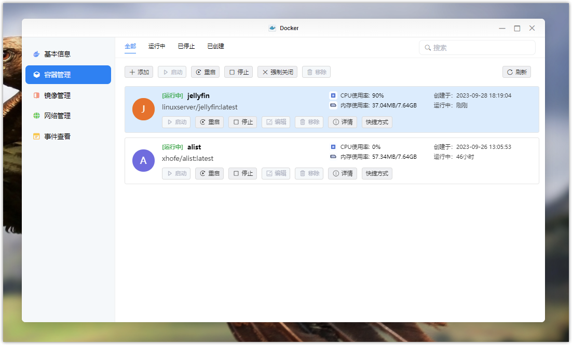This screenshot has width=572, height=345.
Task: Stop the alist container with 停止
Action: tap(242, 174)
